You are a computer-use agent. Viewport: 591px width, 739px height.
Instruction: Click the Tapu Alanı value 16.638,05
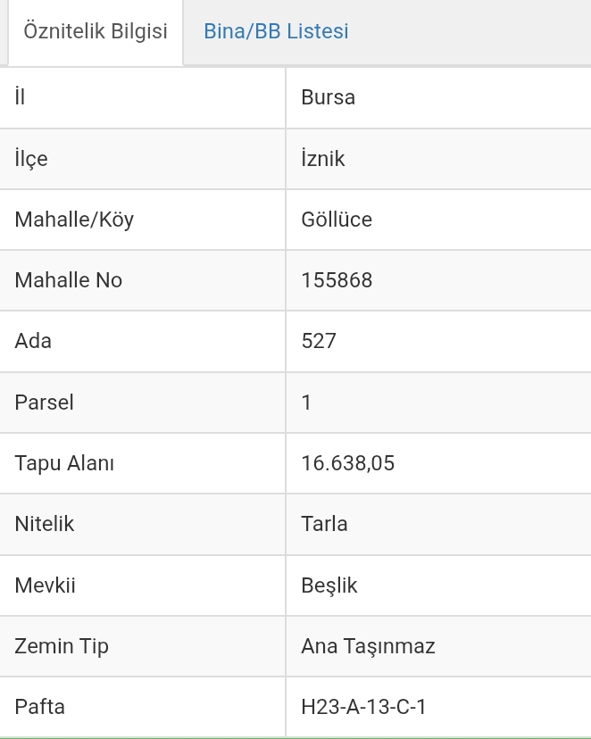tap(348, 463)
